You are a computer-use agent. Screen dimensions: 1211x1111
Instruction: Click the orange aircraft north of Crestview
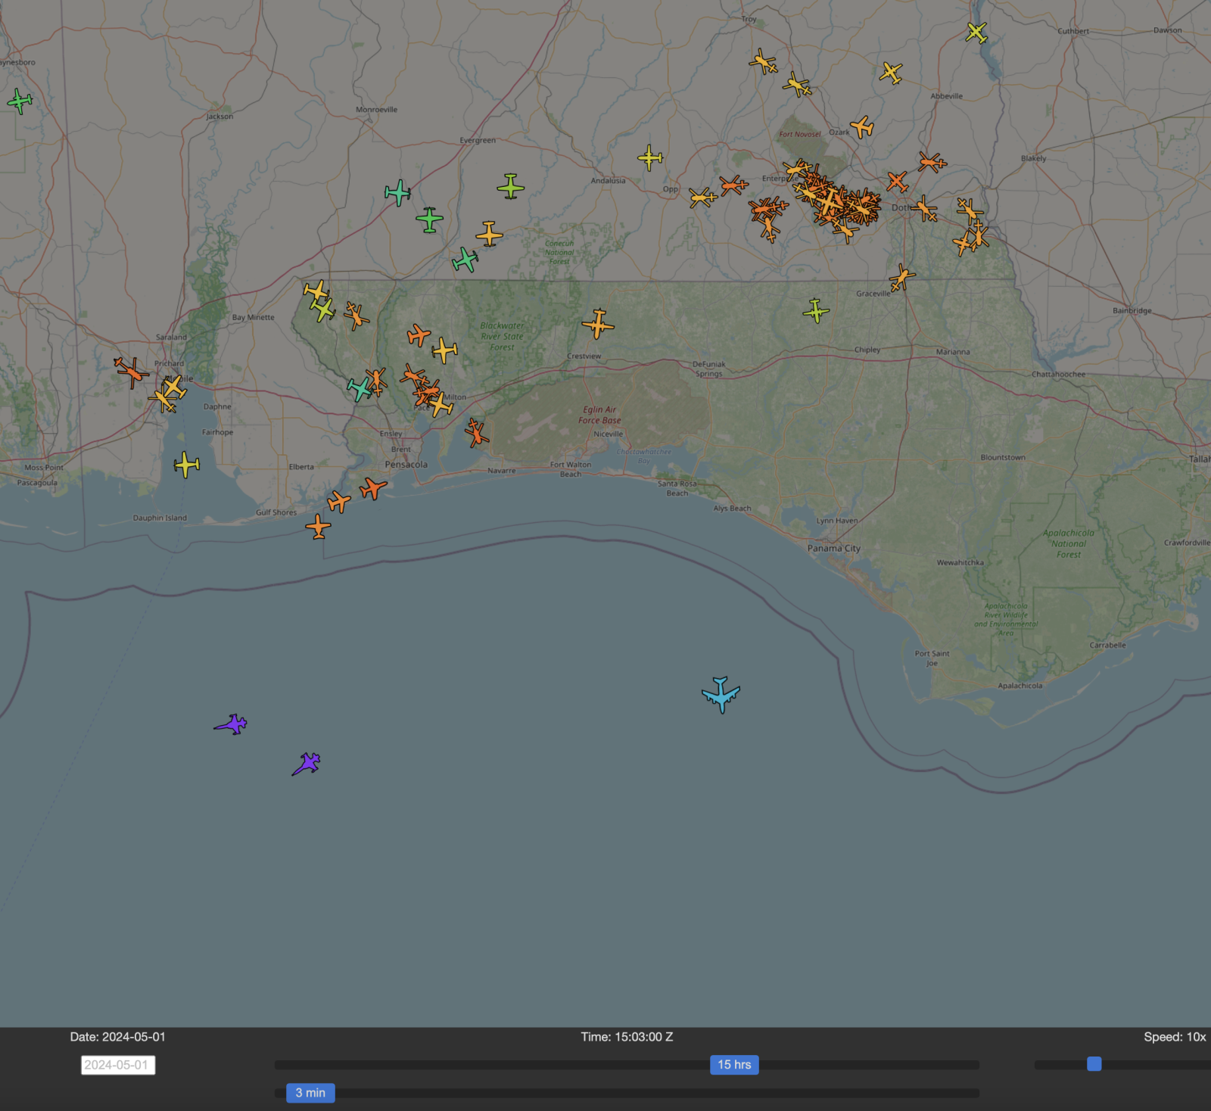(x=598, y=324)
